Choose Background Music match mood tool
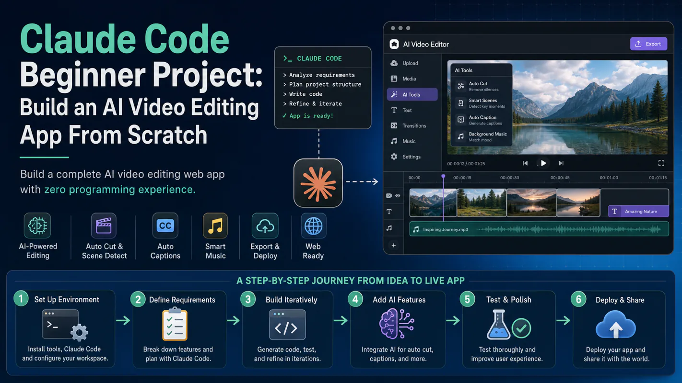The height and width of the screenshot is (383, 682). pyautogui.click(x=481, y=136)
